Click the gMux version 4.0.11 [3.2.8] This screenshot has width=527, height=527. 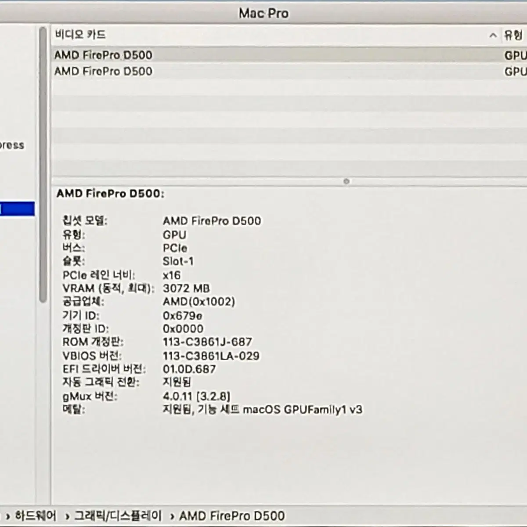(196, 396)
